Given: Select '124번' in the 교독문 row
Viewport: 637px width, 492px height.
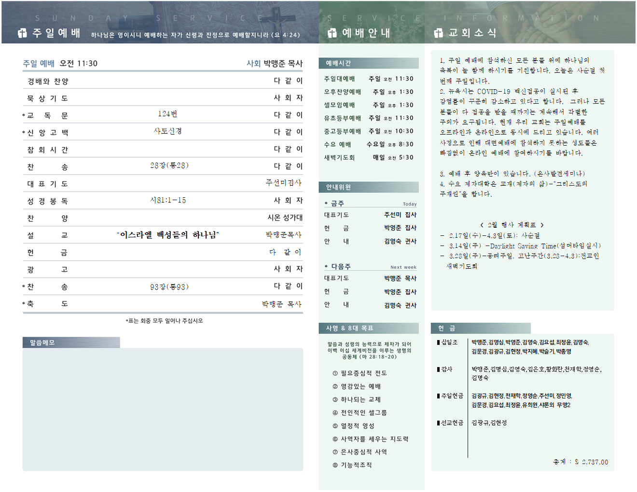Looking at the screenshot, I should click(x=168, y=114).
